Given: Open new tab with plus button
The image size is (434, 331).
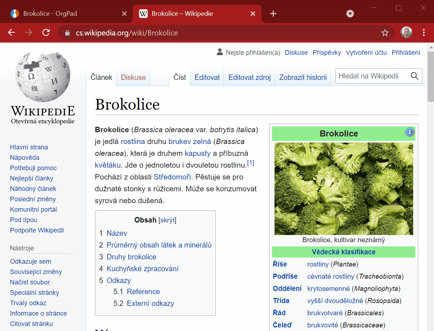Looking at the screenshot, I should click(x=273, y=14).
